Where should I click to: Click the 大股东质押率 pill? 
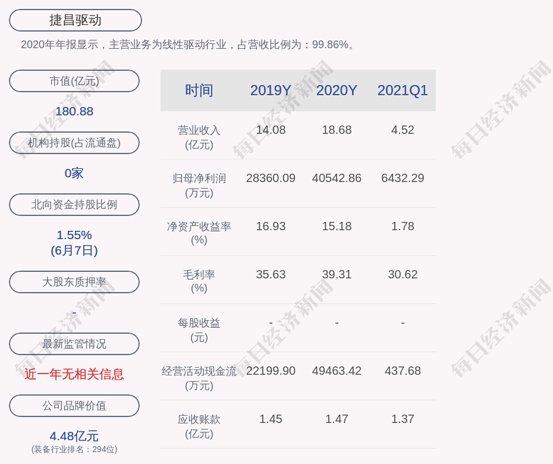coord(74,282)
